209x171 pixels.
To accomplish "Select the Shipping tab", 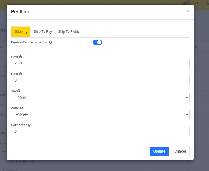I will pos(21,32).
